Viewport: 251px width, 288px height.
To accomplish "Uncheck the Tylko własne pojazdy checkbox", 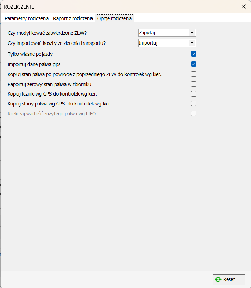I will [194, 54].
